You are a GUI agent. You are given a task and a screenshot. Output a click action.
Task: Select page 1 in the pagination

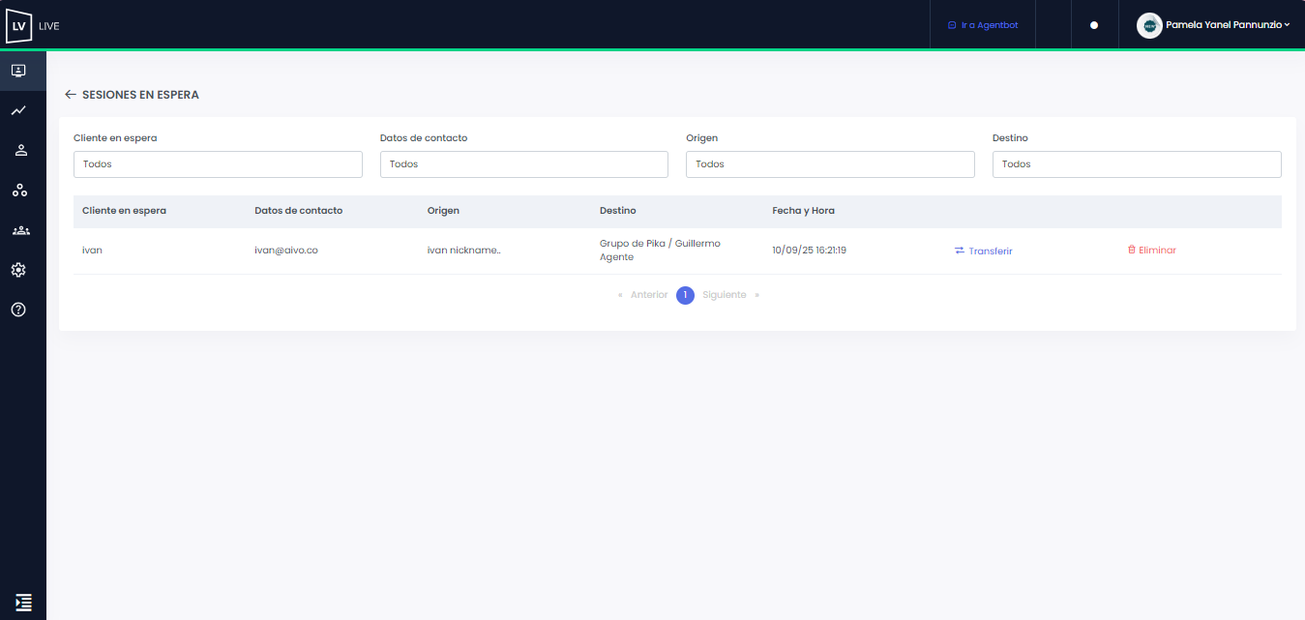(685, 295)
